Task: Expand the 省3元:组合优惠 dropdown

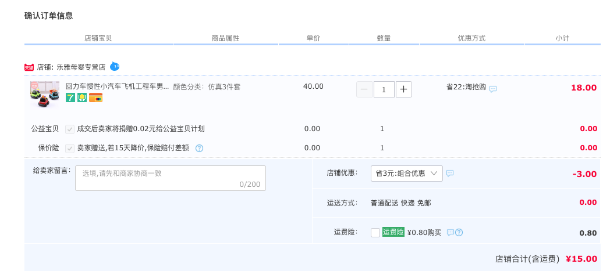Action: pyautogui.click(x=406, y=174)
